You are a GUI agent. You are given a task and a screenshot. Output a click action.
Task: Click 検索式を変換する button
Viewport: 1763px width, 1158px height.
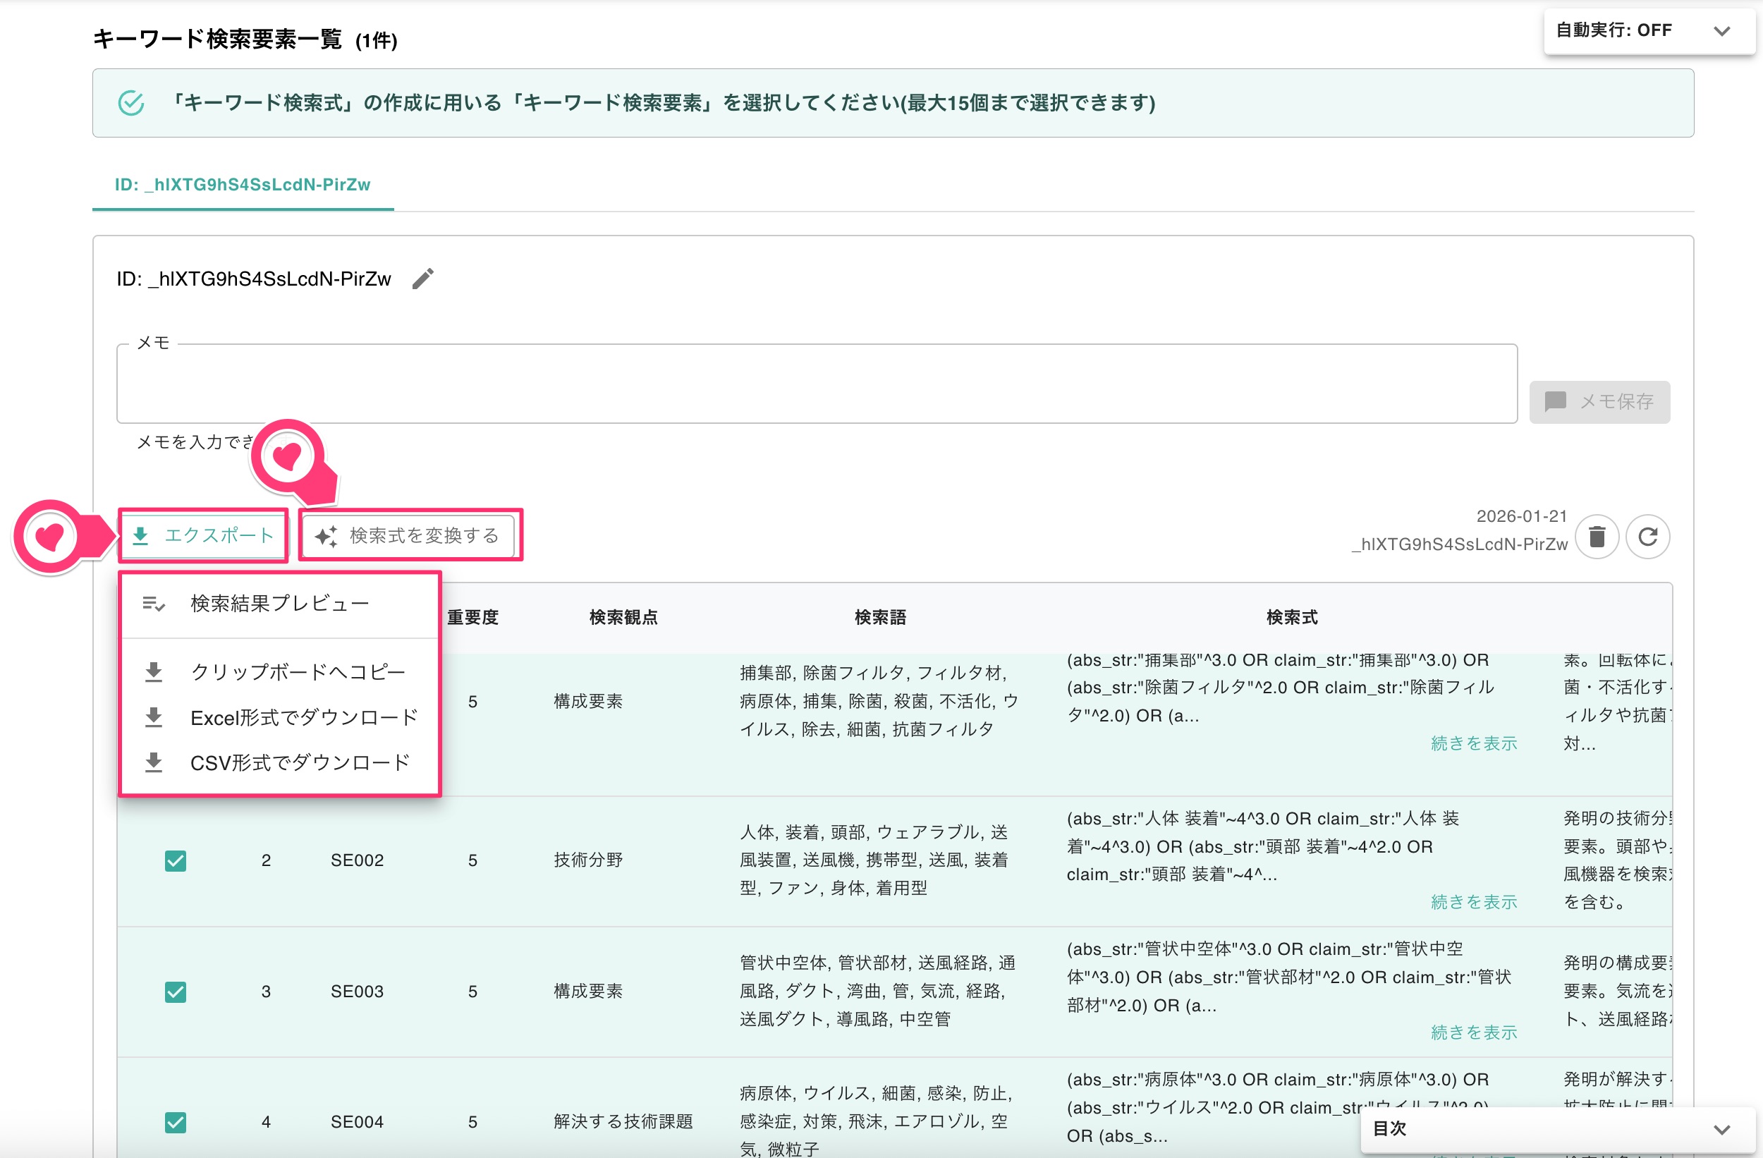pyautogui.click(x=410, y=536)
